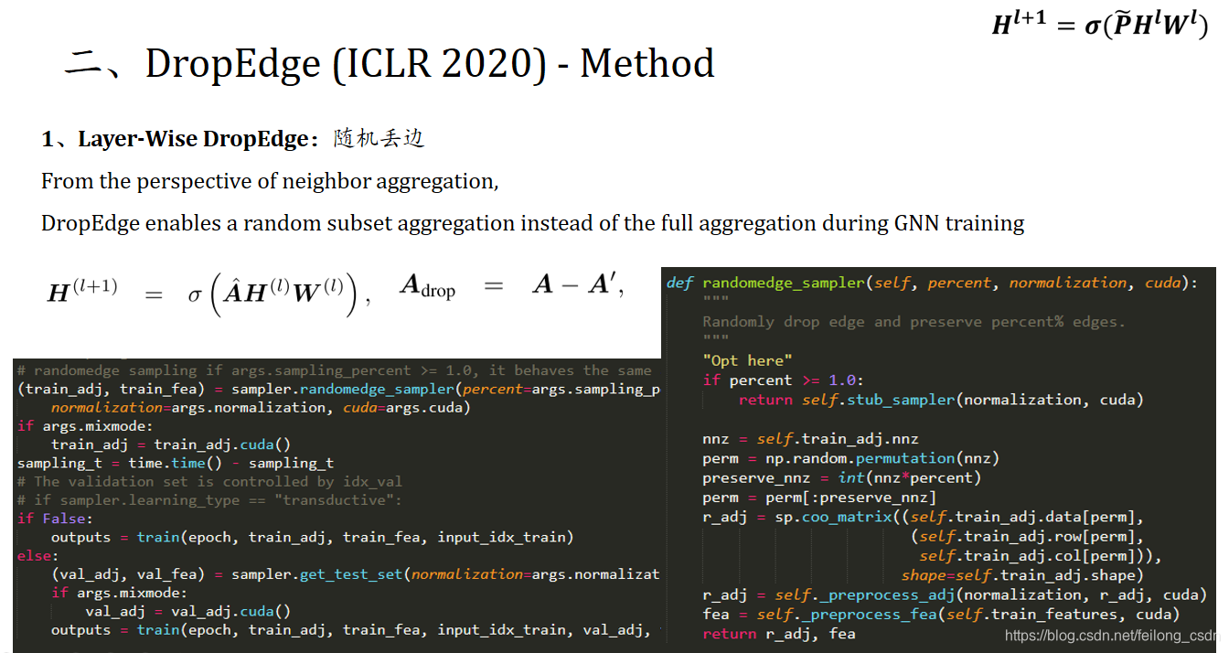Click the 'normalization=args.normalization, cuda=args.cuda)' line
The image size is (1229, 653).
pyautogui.click(x=261, y=407)
